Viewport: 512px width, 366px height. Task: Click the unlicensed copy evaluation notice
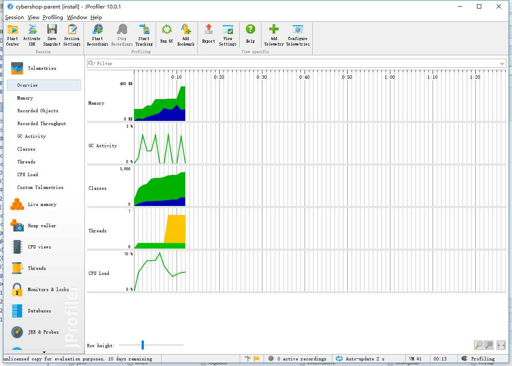pos(77,359)
